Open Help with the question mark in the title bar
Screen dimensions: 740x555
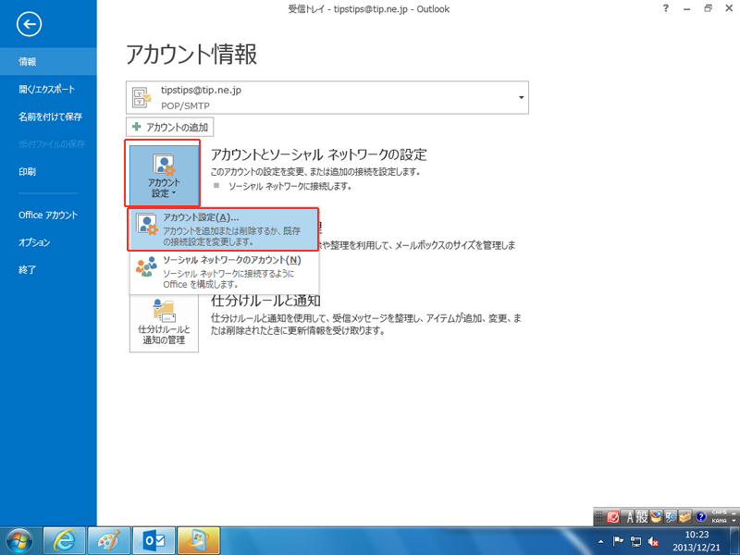coord(665,8)
